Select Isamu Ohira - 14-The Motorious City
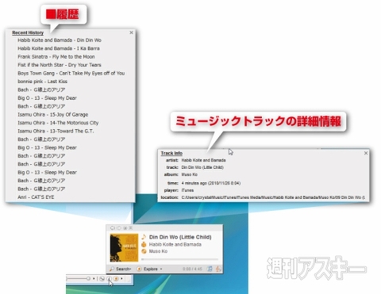The height and width of the screenshot is (294, 381). [58, 123]
